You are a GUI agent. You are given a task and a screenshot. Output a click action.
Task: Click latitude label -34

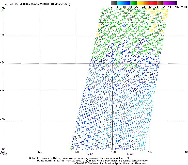coord(2,62)
